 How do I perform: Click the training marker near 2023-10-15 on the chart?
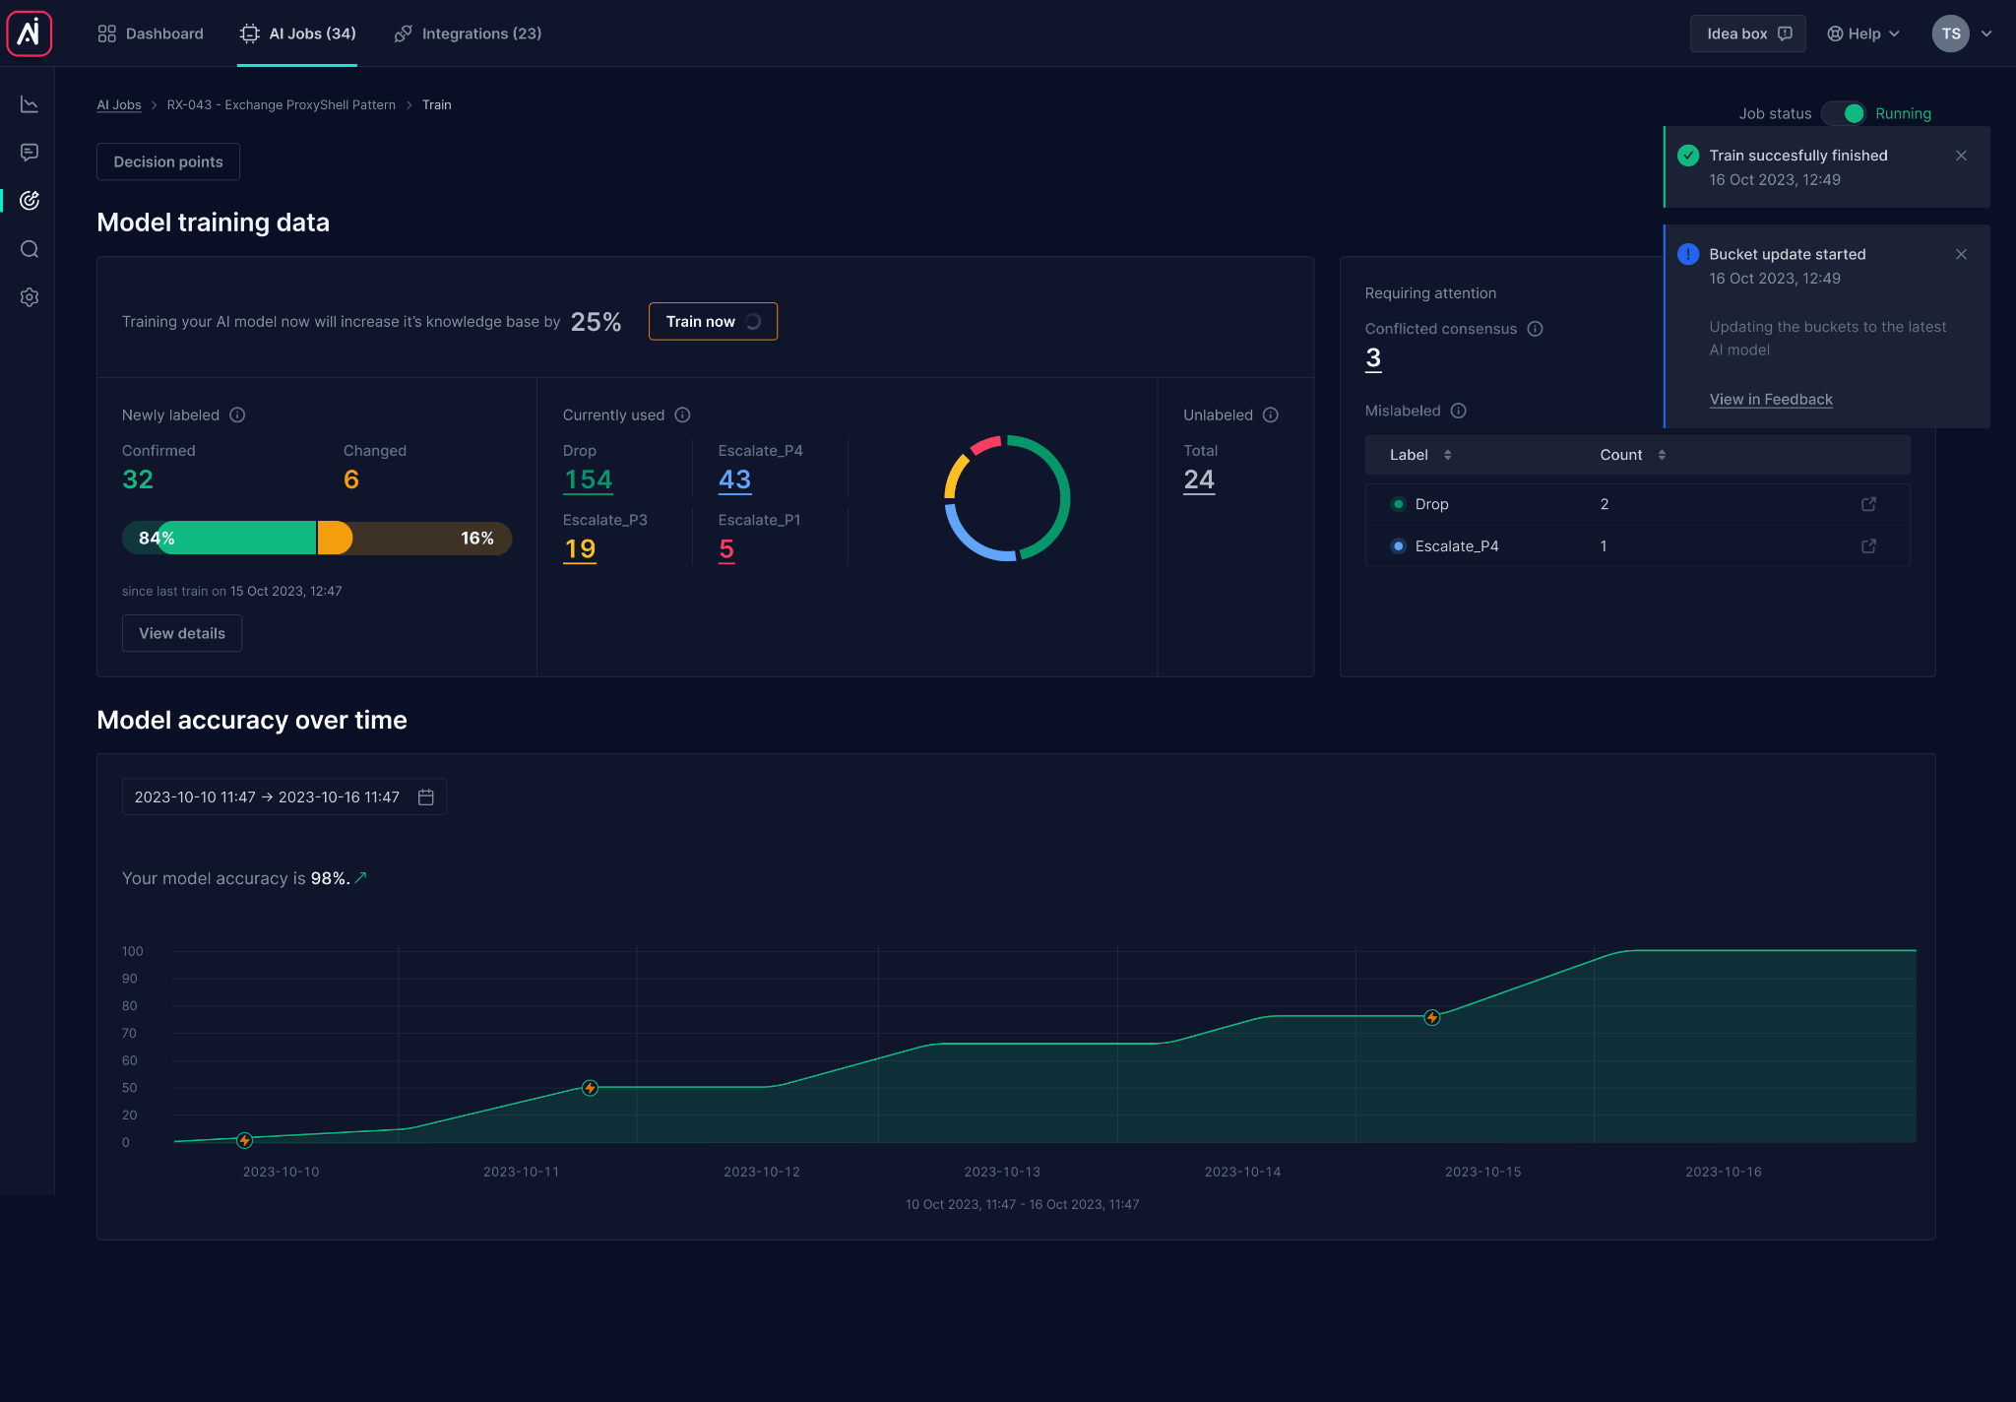(x=1432, y=1018)
